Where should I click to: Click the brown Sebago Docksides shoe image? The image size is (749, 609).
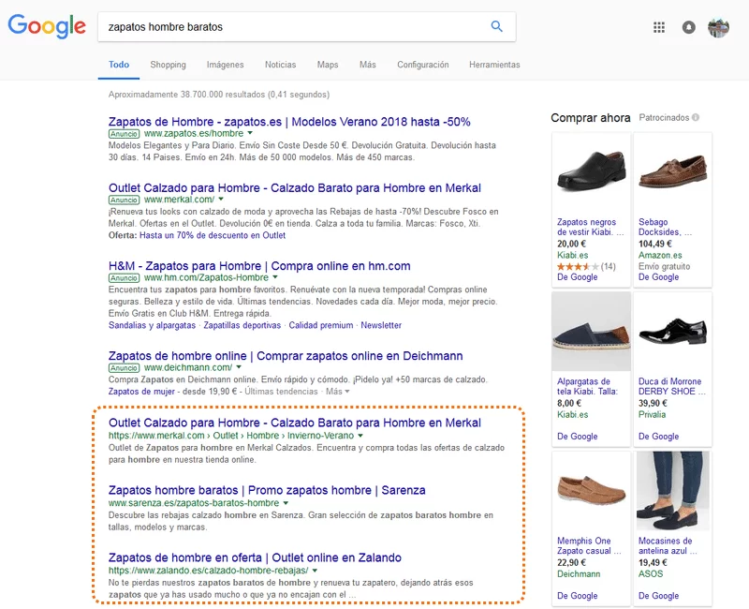672,171
